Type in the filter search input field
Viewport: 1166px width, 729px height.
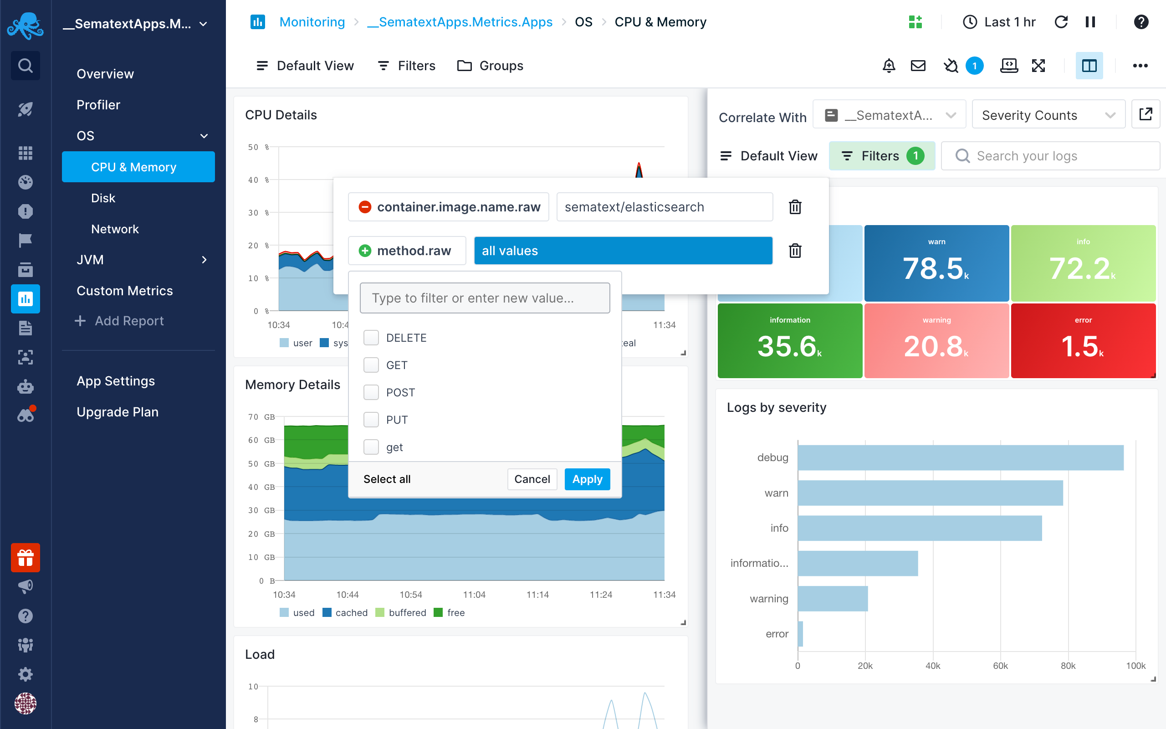485,298
